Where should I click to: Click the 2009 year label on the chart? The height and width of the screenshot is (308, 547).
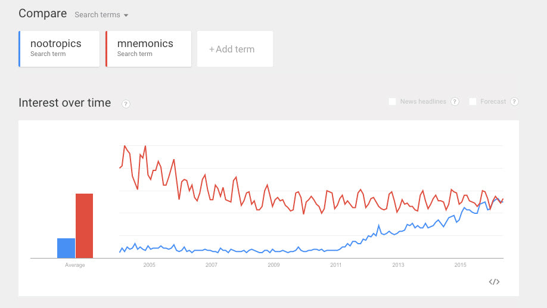[273, 265]
